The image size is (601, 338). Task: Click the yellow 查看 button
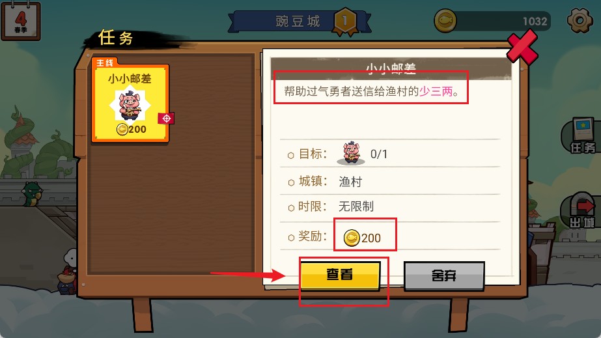coord(340,275)
